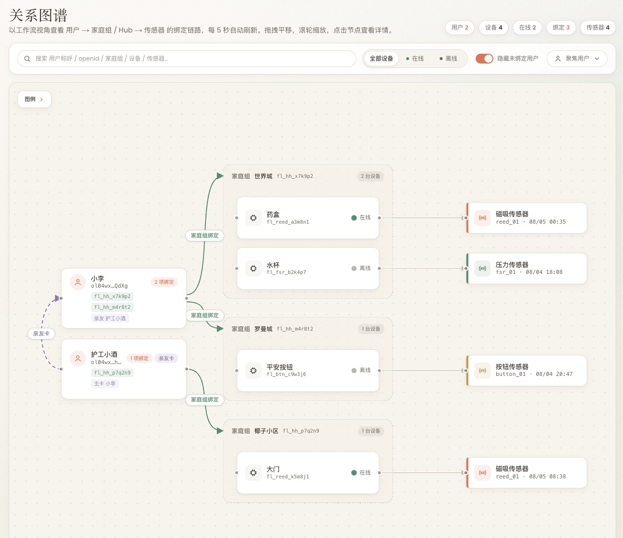This screenshot has height=538, width=623.
Task: Click 家庭组绑定 label leading to 世界城
Action: 205,235
